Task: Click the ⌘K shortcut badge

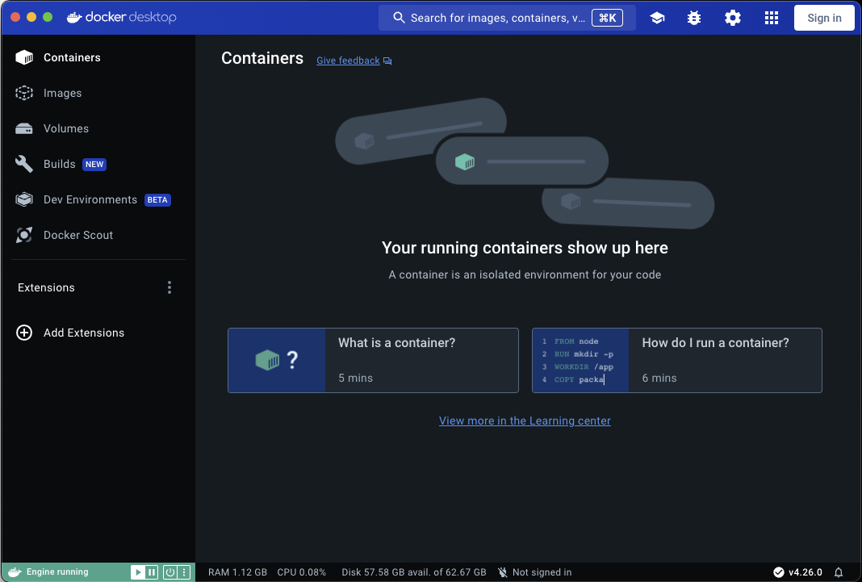Action: pos(608,18)
